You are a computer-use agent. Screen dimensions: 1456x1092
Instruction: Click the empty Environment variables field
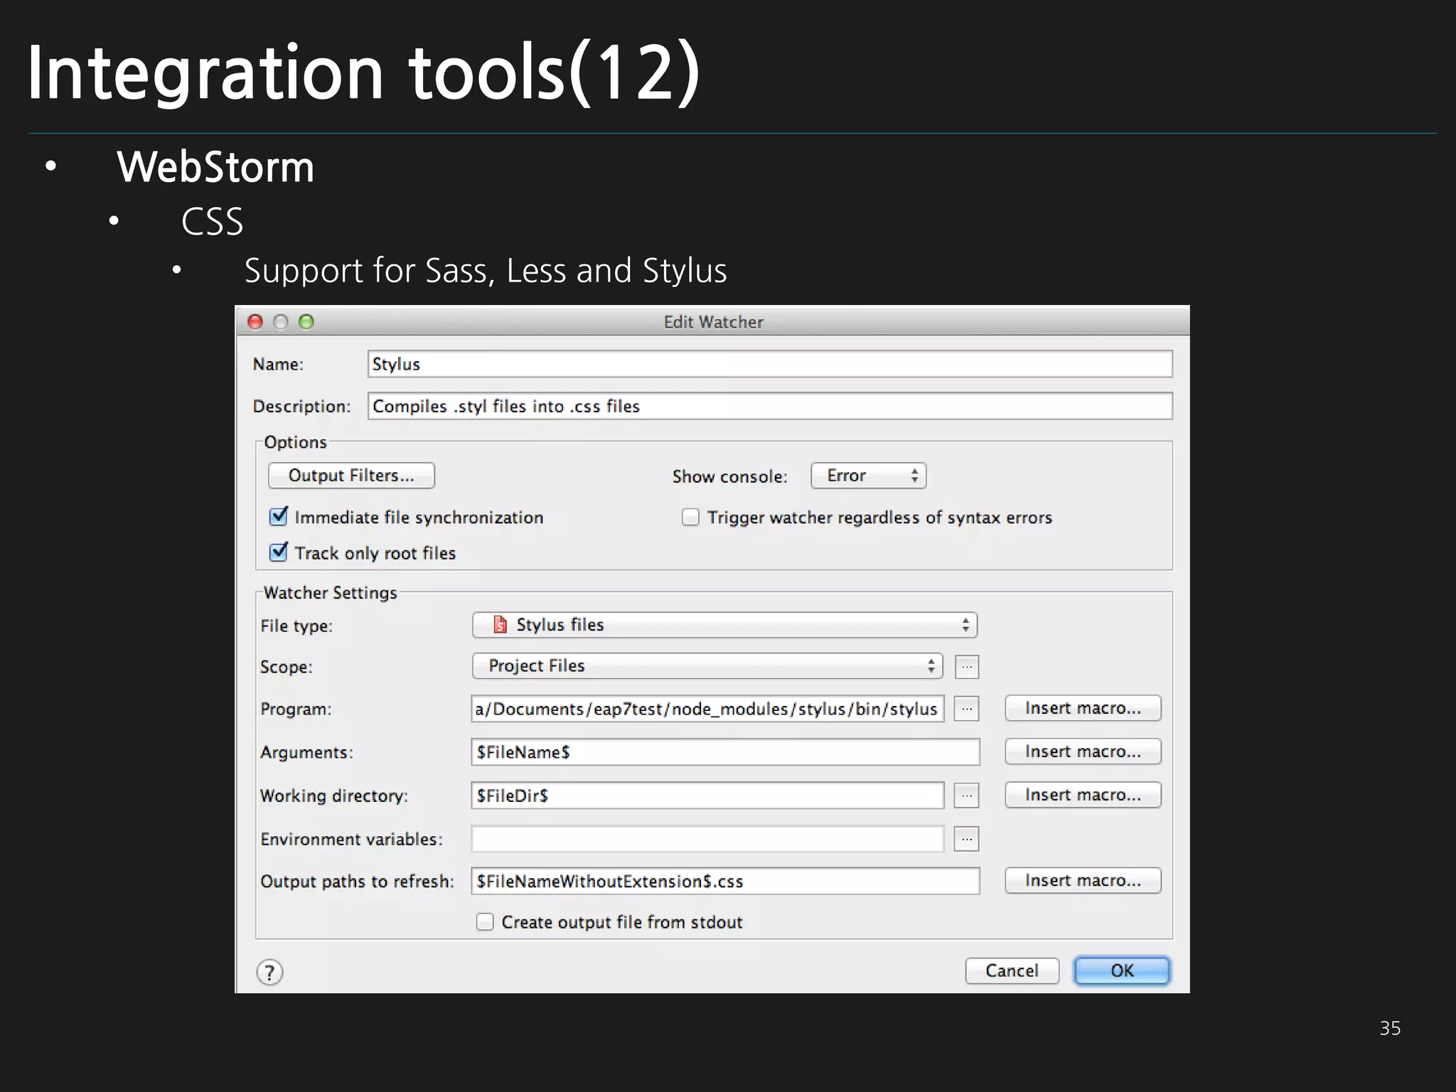(707, 839)
